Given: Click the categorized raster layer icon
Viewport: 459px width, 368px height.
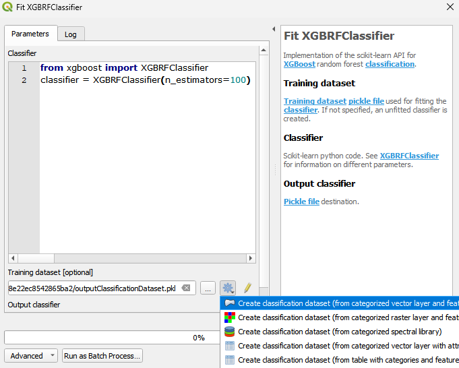Looking at the screenshot, I should [229, 317].
